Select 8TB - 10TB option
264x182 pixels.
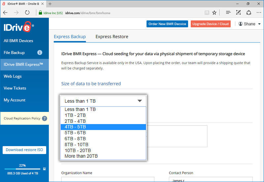click(x=103, y=144)
